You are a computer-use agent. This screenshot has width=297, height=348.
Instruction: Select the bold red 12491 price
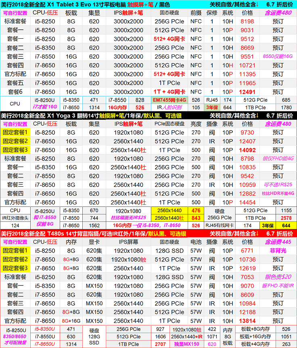click(247, 92)
